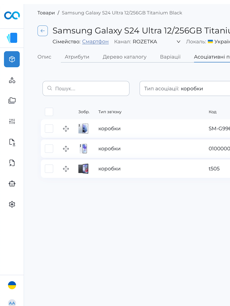Open the blue cards sidebar icon

(12, 38)
